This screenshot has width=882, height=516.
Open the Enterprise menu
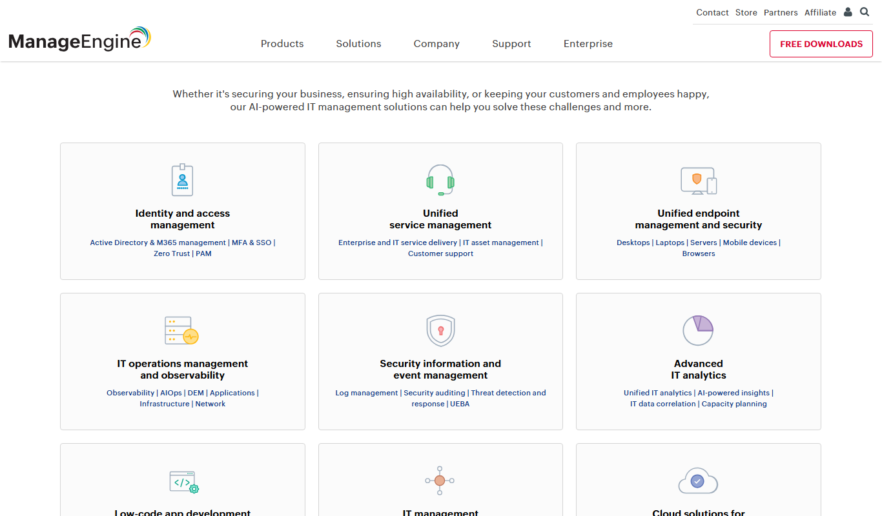(588, 44)
